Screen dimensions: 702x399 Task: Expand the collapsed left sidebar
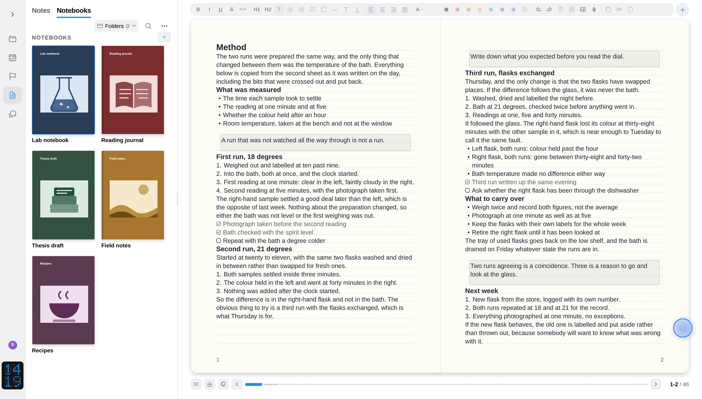coord(12,14)
